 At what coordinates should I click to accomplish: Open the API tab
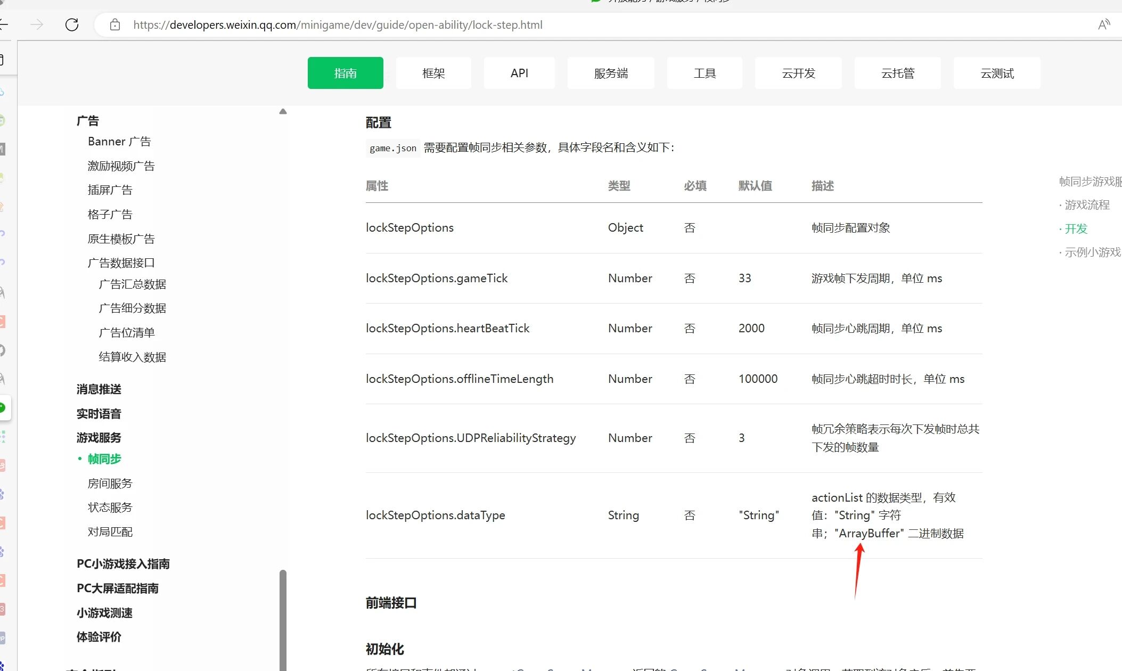coord(519,73)
